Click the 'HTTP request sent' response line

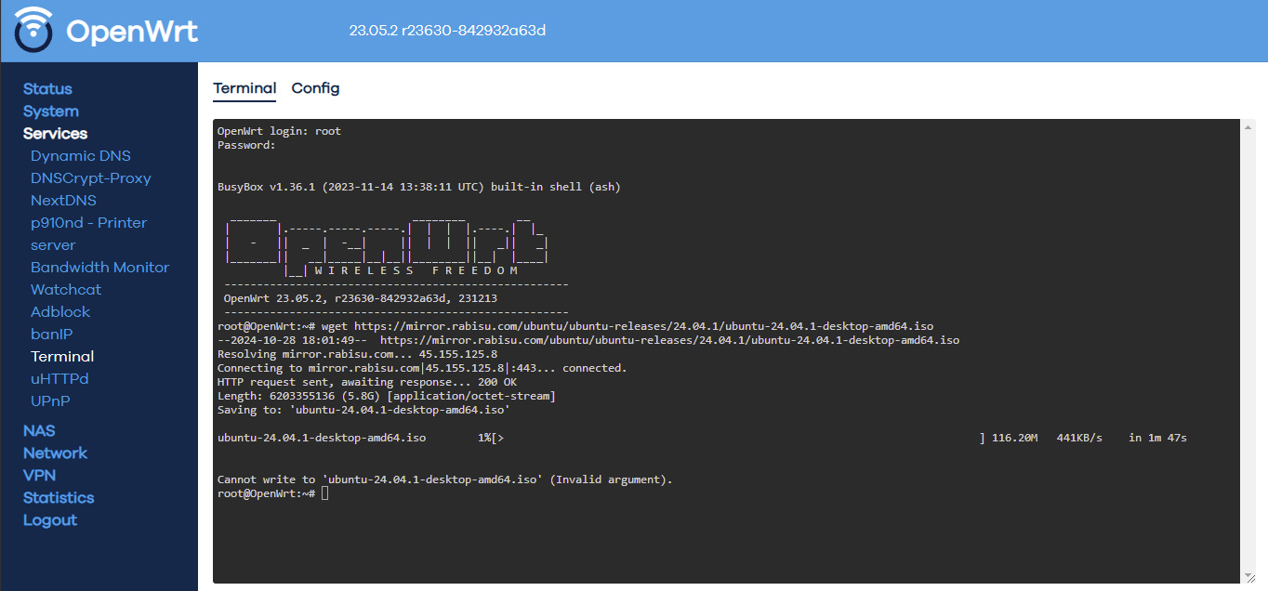pos(367,382)
